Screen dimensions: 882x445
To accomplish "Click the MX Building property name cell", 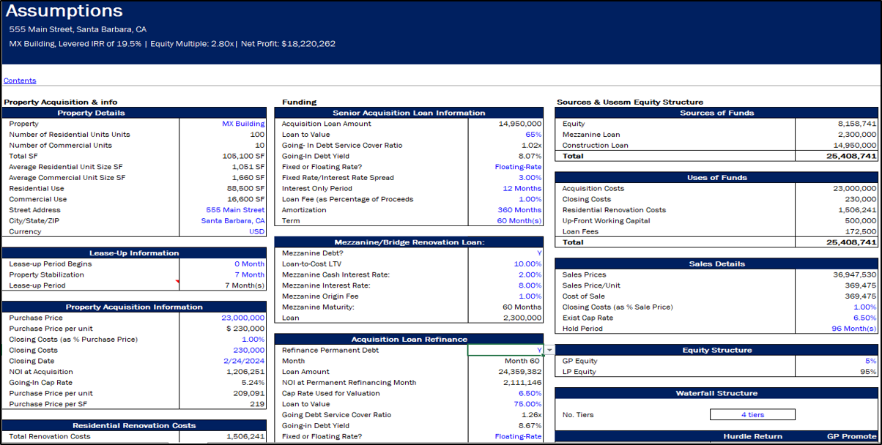I will click(223, 124).
